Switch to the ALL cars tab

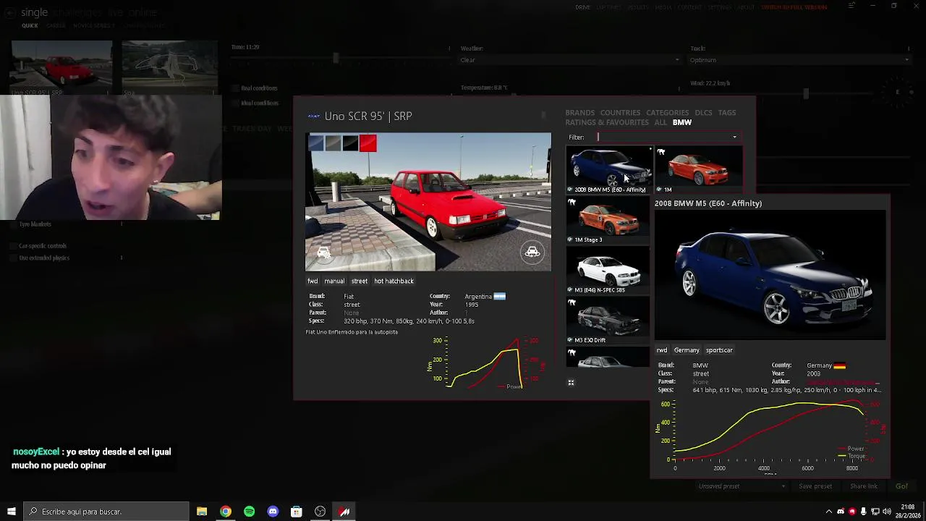[x=660, y=122]
